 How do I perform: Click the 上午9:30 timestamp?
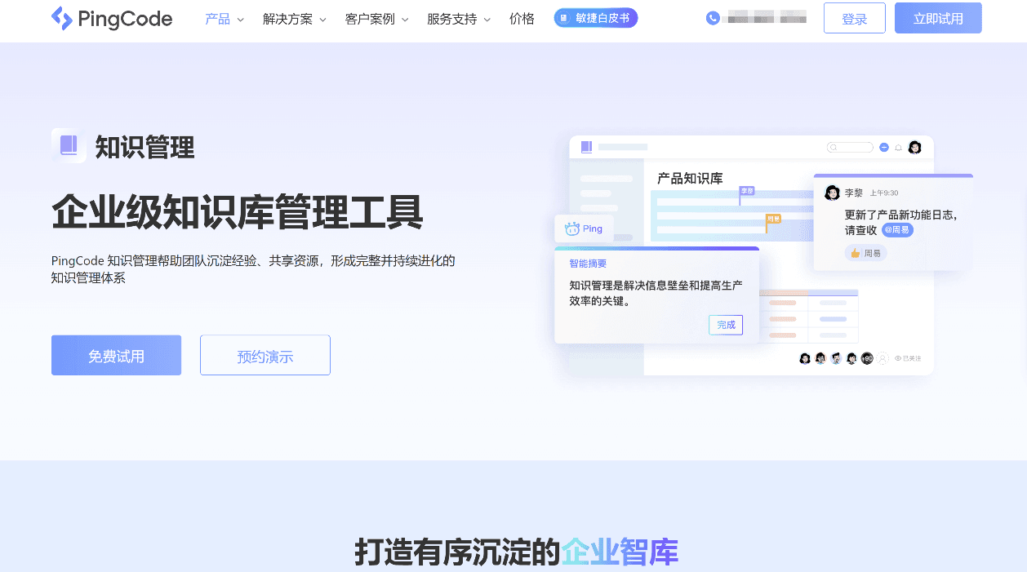click(884, 193)
